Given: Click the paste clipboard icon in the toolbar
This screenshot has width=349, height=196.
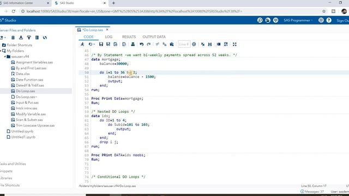Looking at the screenshot, I should click(x=172, y=44).
